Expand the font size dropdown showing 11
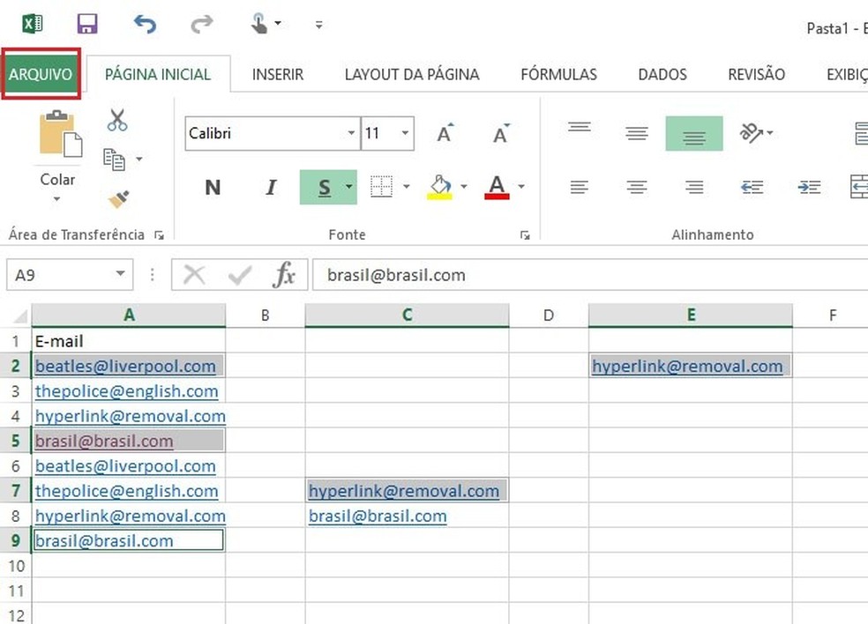Image resolution: width=868 pixels, height=624 pixels. [x=406, y=134]
